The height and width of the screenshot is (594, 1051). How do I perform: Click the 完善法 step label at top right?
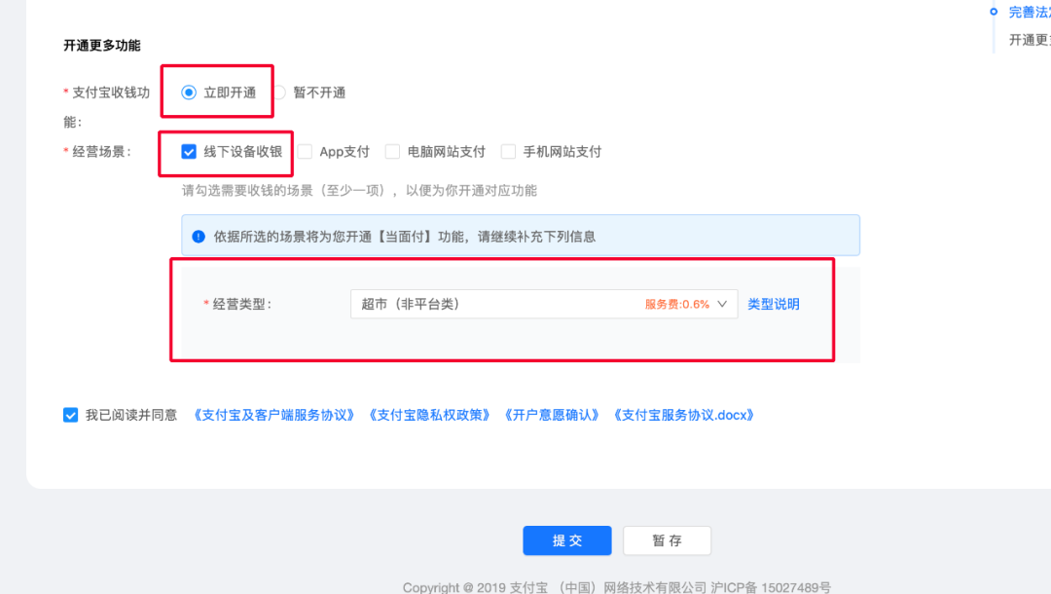point(1029,13)
